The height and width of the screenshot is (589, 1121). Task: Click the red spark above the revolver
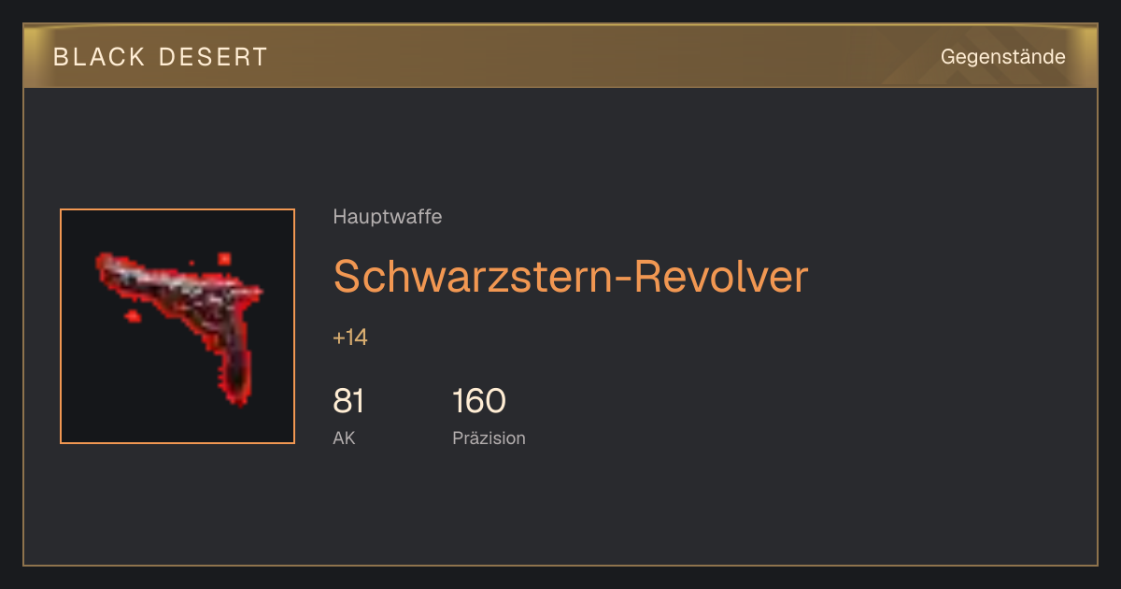click(224, 258)
